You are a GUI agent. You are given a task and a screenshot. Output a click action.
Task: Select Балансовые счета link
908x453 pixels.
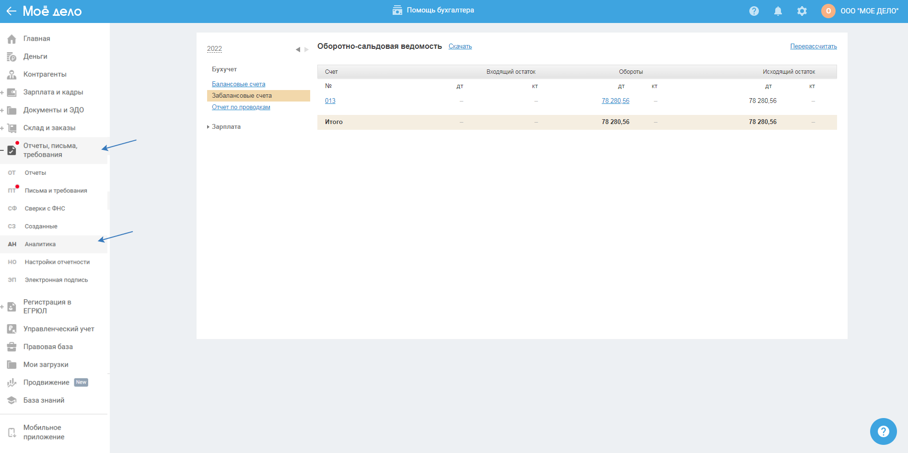point(238,84)
